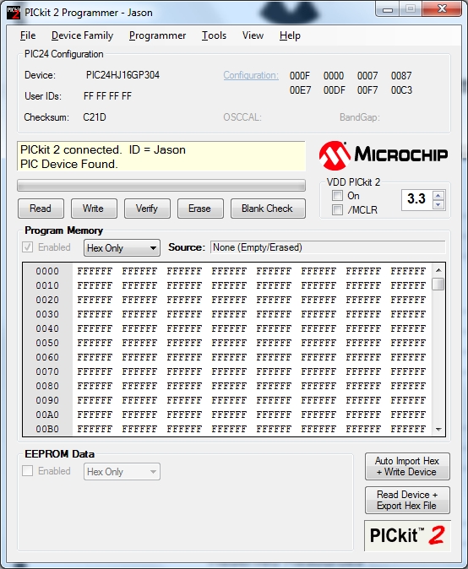
Task: Click the BandGap label
Action: pyautogui.click(x=359, y=117)
